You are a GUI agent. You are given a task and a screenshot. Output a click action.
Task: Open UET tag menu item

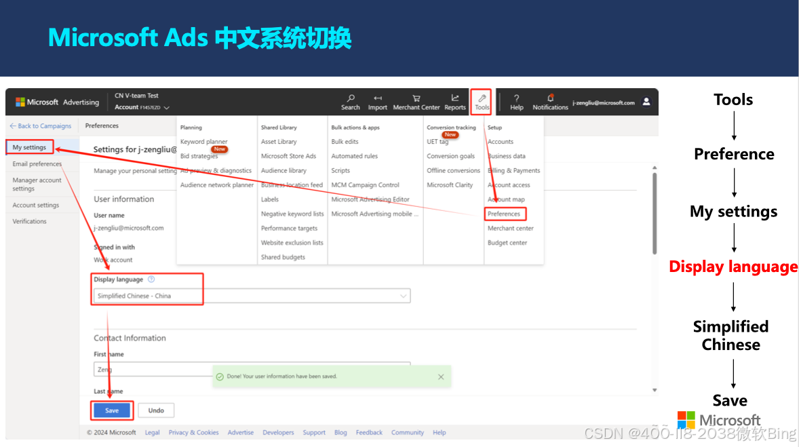437,142
